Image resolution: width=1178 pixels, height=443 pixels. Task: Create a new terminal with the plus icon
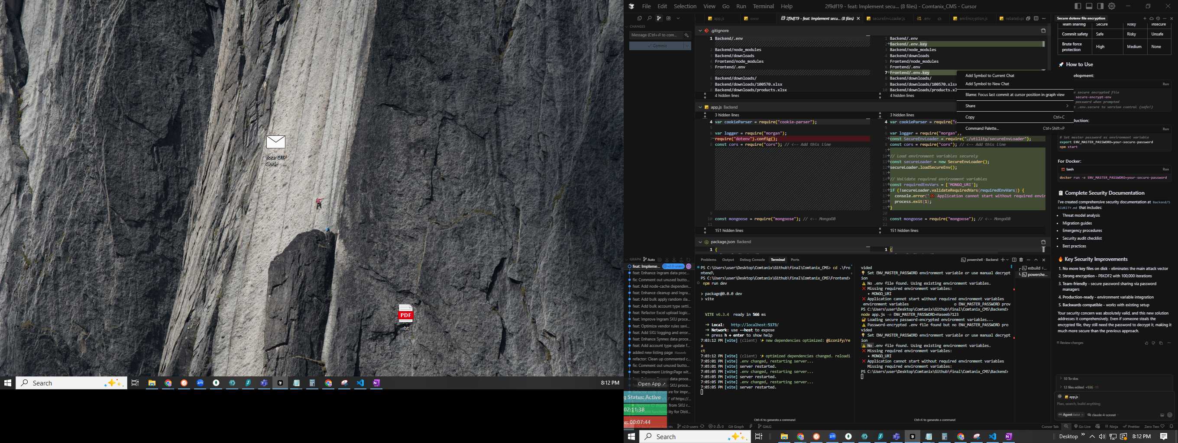pyautogui.click(x=1003, y=260)
